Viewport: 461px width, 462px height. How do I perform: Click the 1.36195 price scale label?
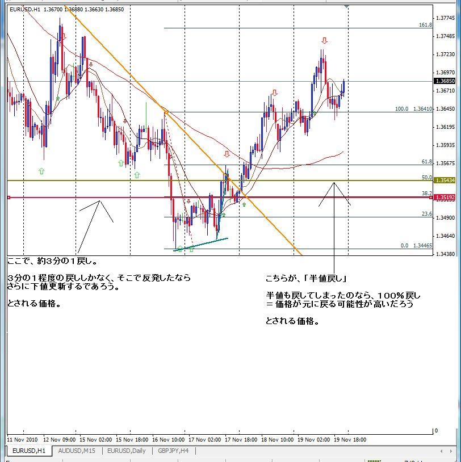[445, 127]
